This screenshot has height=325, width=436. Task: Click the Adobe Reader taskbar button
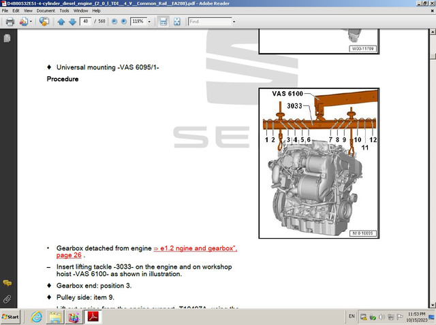tap(93, 317)
